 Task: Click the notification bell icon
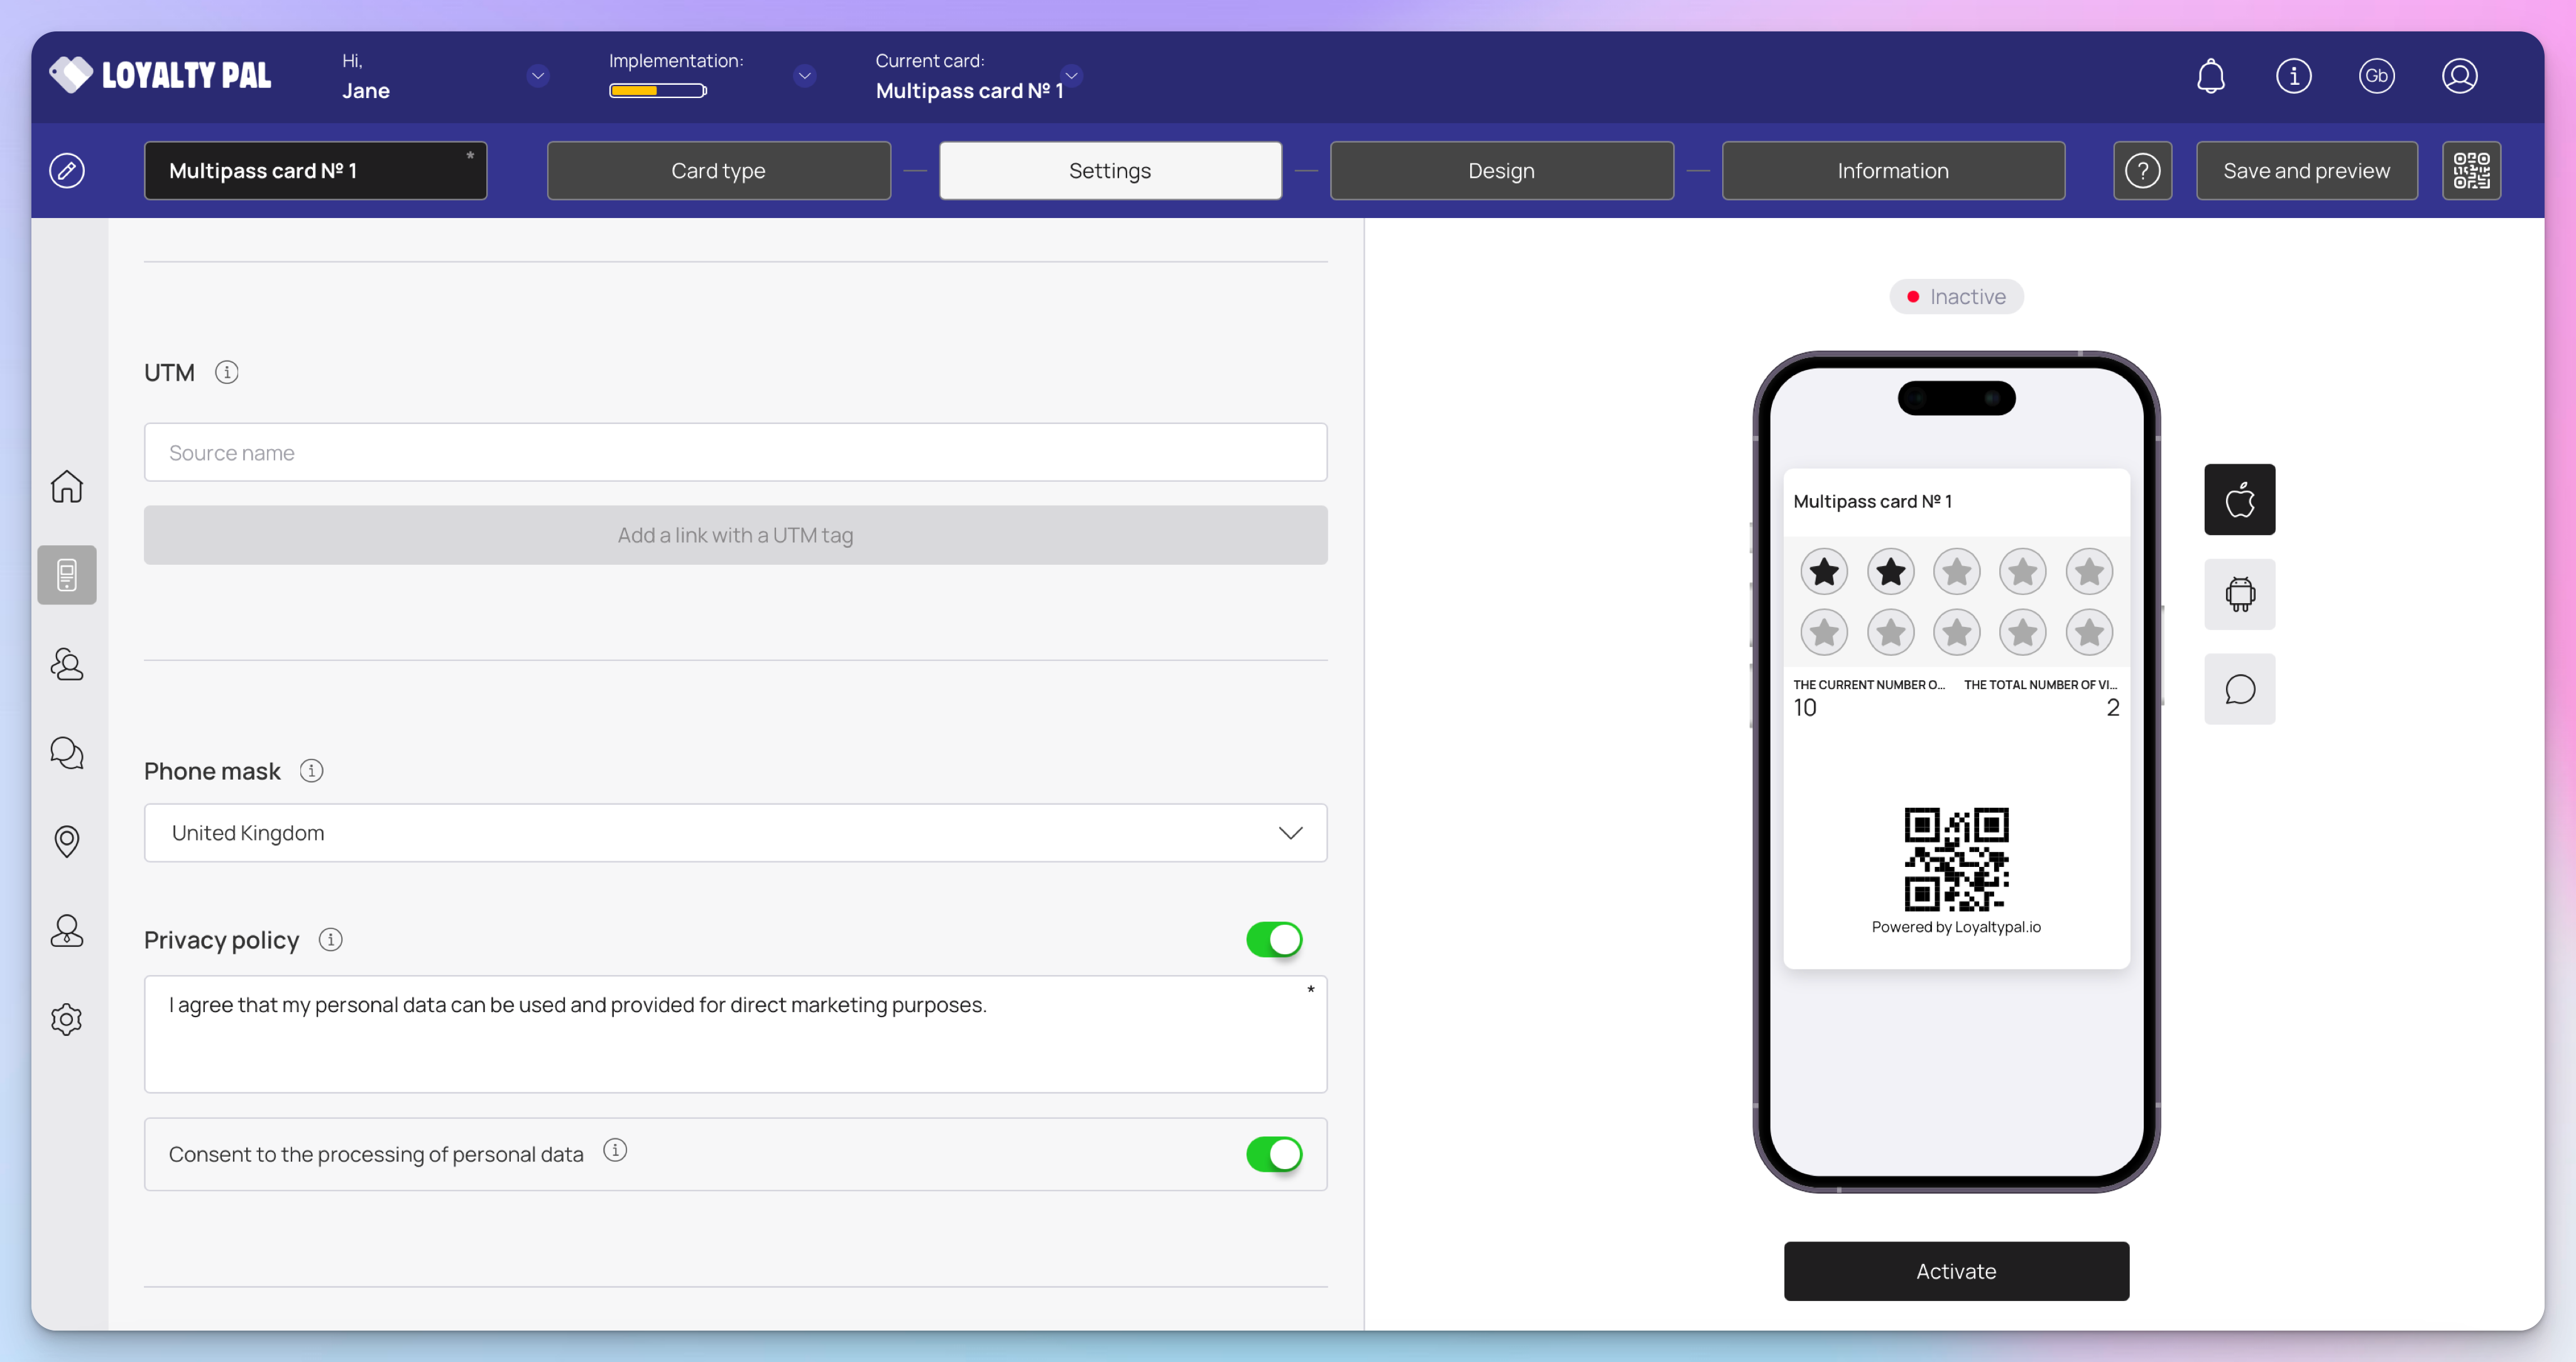[2210, 76]
